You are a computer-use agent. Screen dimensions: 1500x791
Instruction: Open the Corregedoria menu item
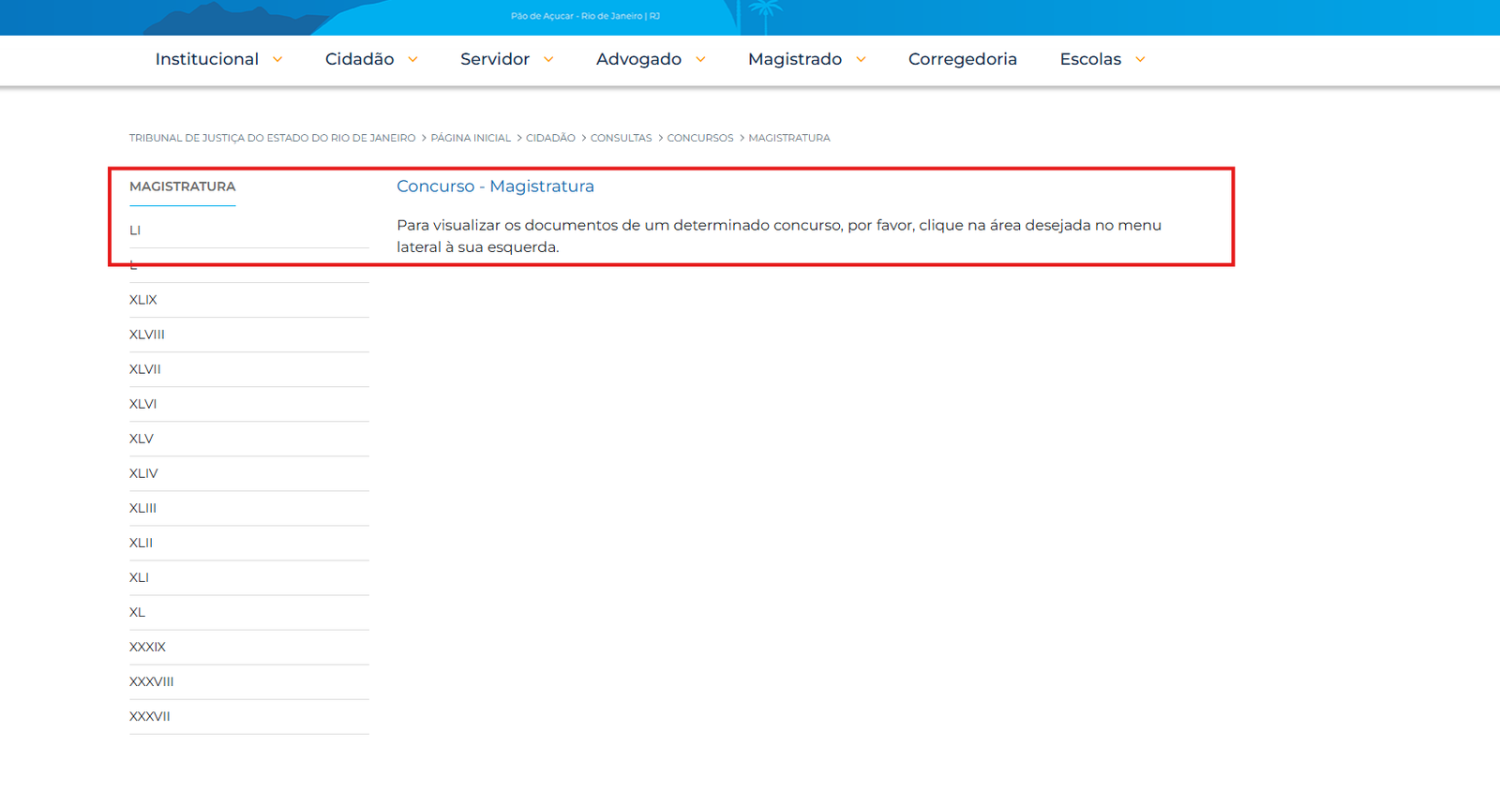(x=962, y=59)
